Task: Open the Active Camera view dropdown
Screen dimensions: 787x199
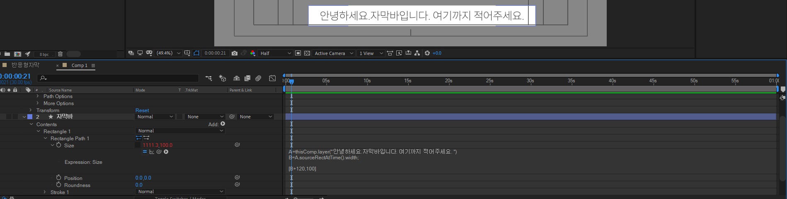Action: (334, 53)
